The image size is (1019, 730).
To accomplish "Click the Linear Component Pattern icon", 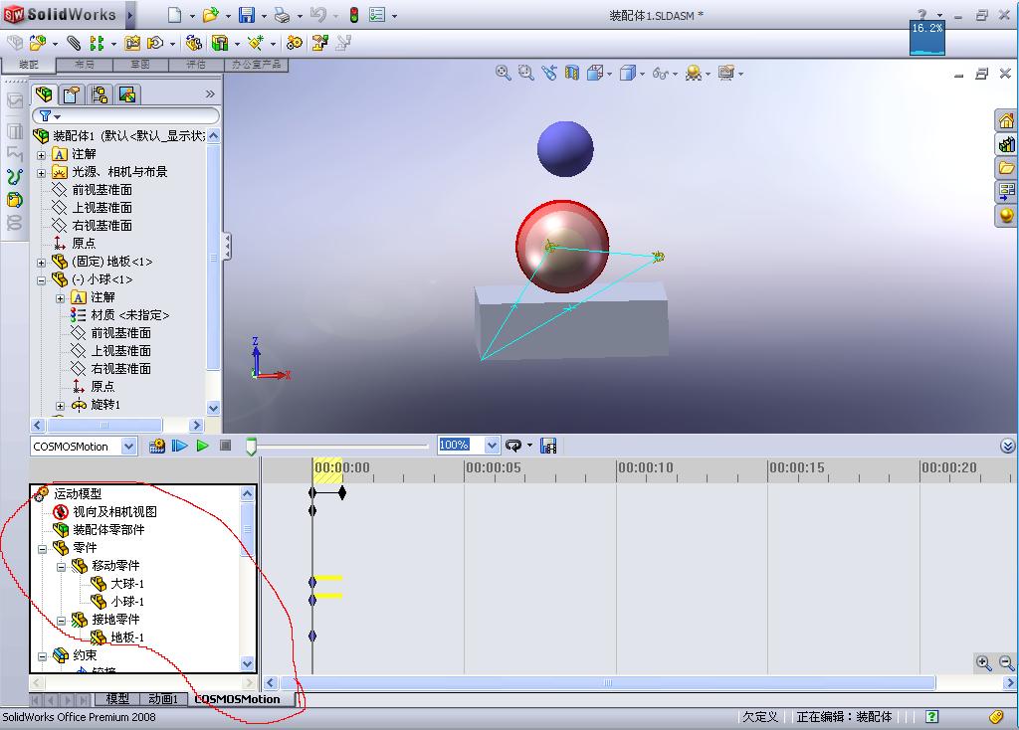I will click(x=97, y=43).
